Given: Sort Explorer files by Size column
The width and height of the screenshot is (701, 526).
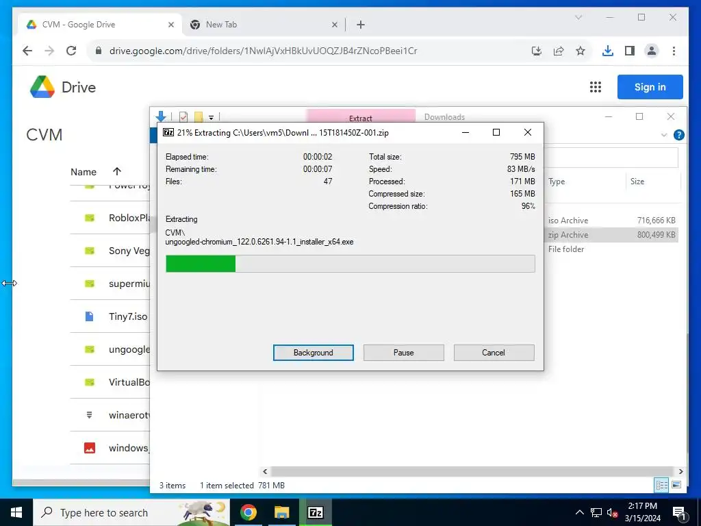Looking at the screenshot, I should coord(637,181).
